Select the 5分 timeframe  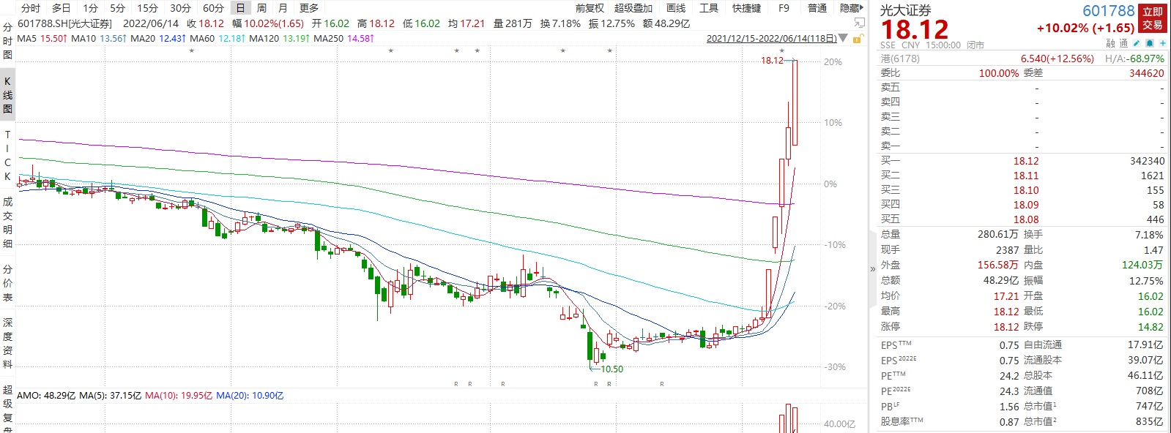tap(117, 8)
